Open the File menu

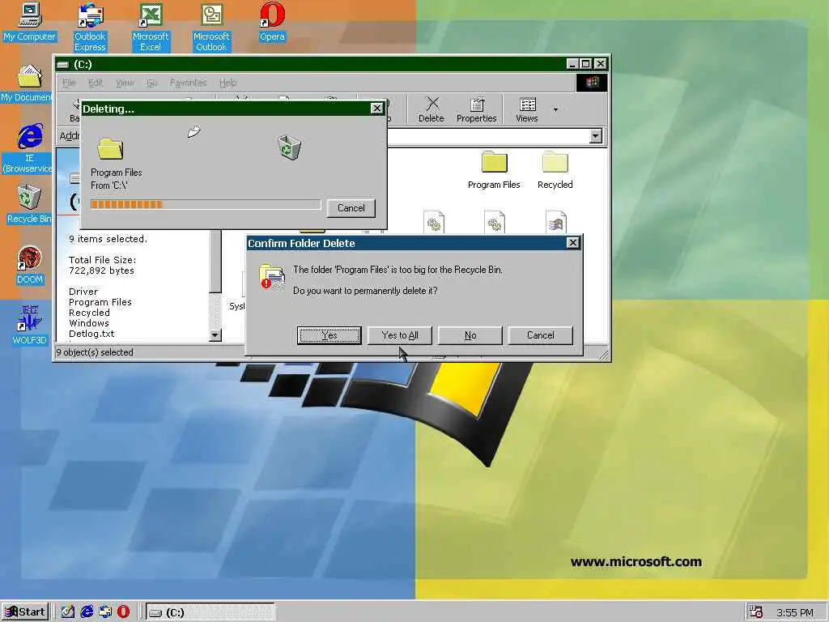click(x=69, y=83)
